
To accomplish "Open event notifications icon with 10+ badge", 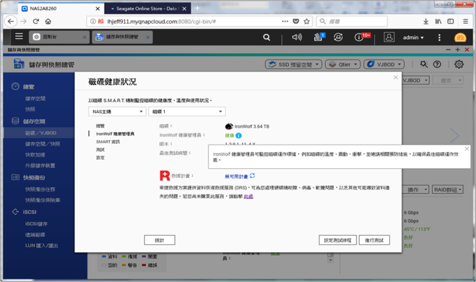I will coord(360,37).
